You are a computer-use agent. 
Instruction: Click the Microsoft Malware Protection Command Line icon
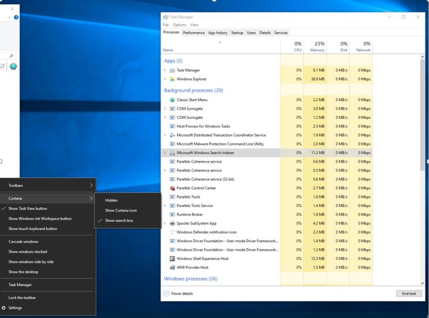click(172, 144)
